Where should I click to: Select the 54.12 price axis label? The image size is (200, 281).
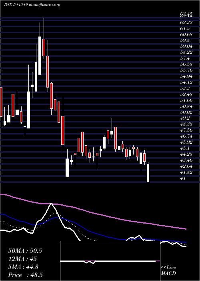click(x=186, y=82)
